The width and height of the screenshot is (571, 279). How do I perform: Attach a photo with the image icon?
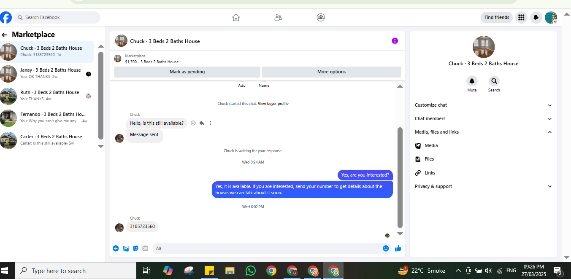(126, 248)
